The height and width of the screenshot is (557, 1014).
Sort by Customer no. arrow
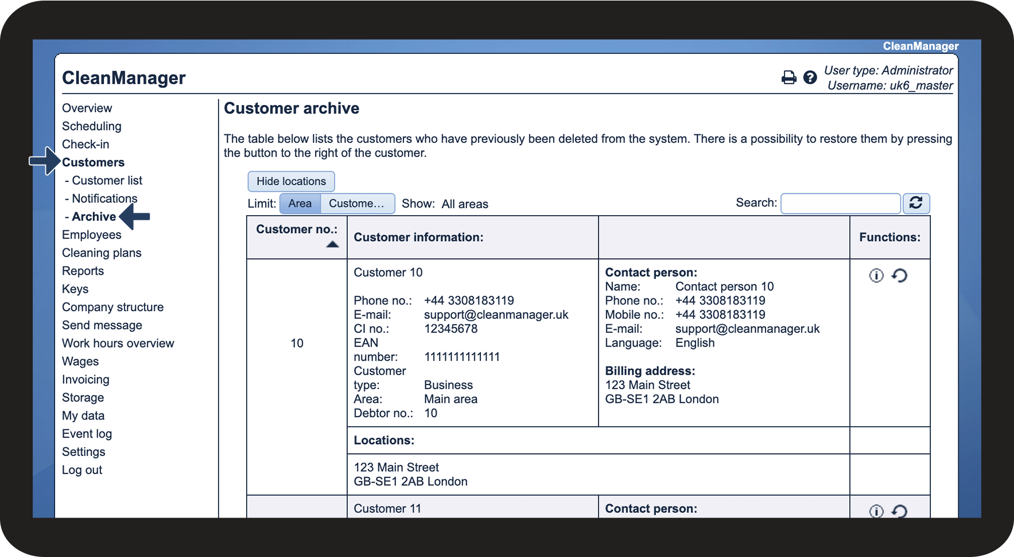pyautogui.click(x=332, y=244)
